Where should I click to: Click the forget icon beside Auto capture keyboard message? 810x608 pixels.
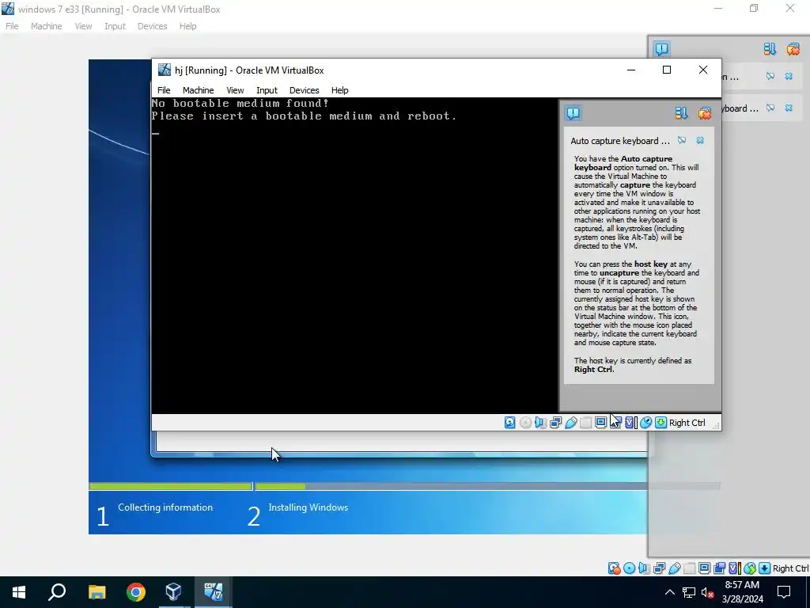pyautogui.click(x=682, y=140)
